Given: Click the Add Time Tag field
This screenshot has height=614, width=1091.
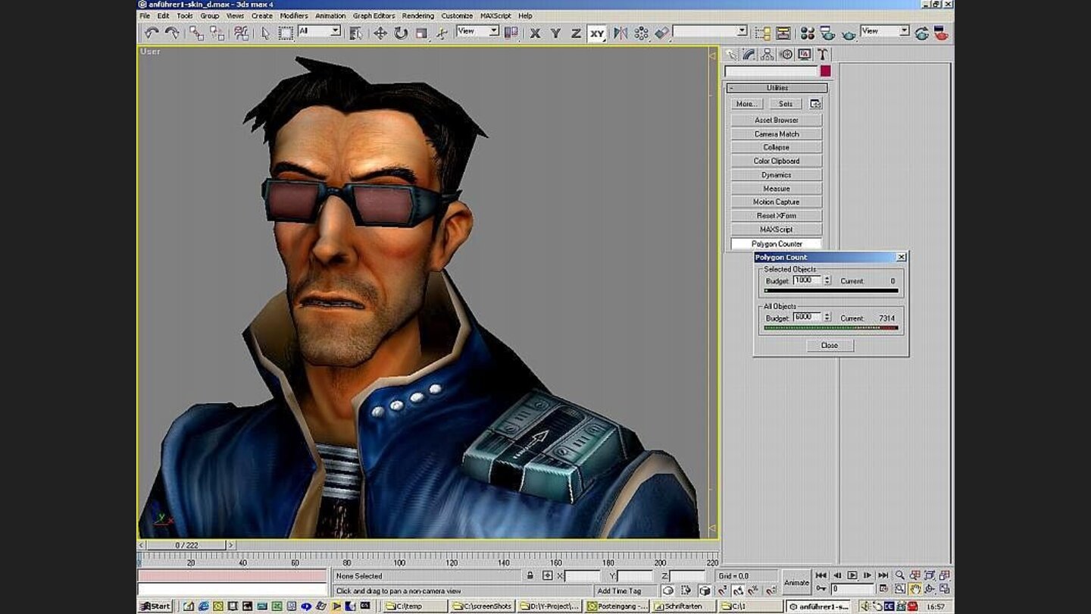Looking at the screenshot, I should click(625, 591).
